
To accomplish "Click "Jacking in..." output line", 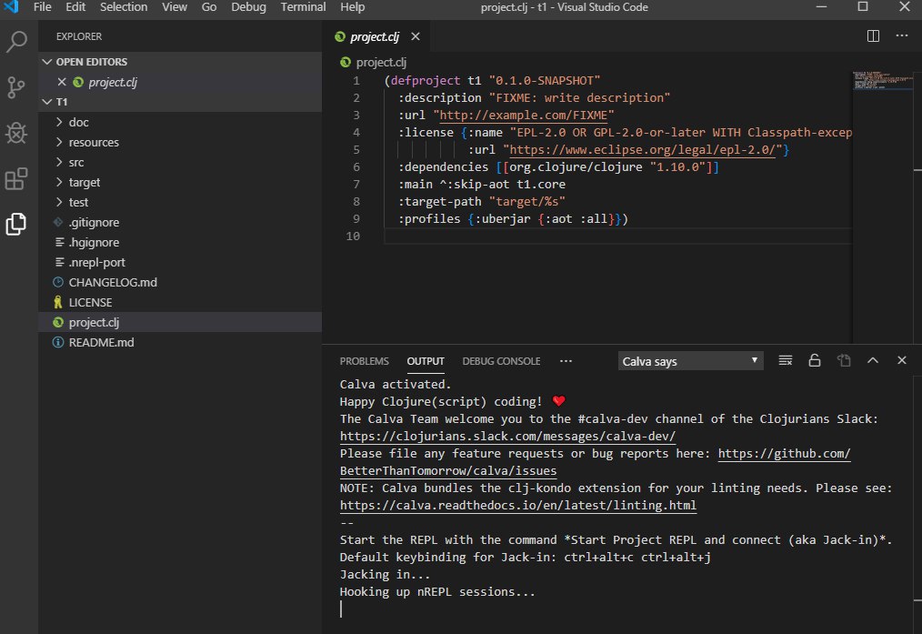I will 385,575.
